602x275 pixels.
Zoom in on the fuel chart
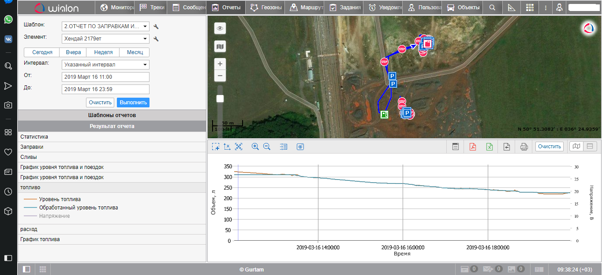click(255, 147)
